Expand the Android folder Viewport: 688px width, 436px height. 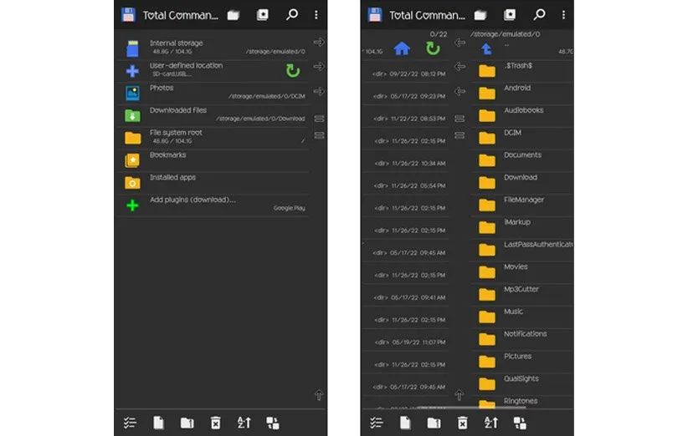(516, 89)
